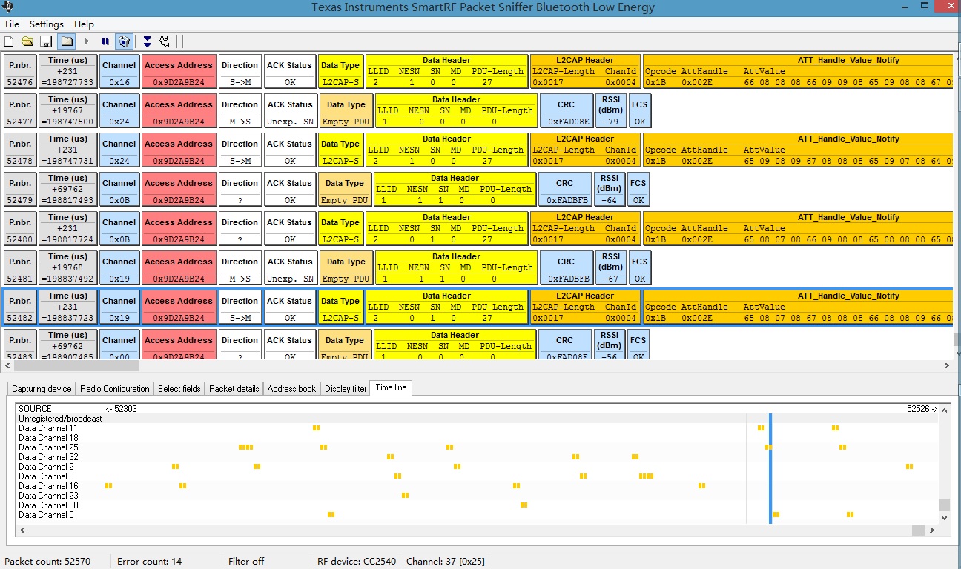Open the Help menu
Screen dimensions: 961x569
point(84,24)
